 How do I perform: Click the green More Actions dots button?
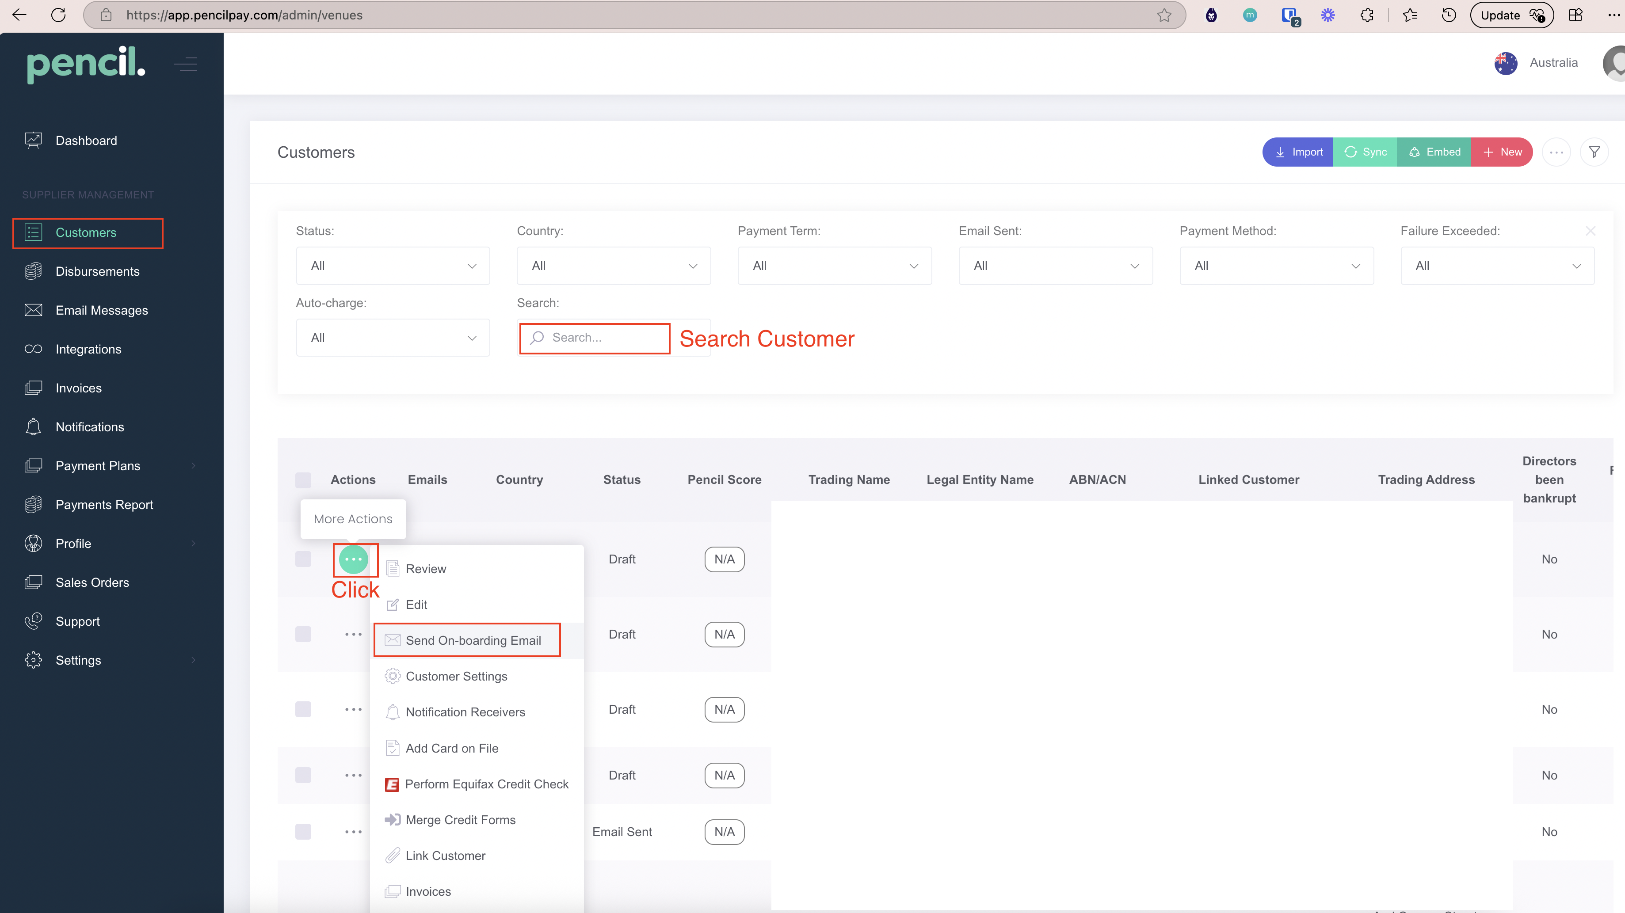coord(353,559)
